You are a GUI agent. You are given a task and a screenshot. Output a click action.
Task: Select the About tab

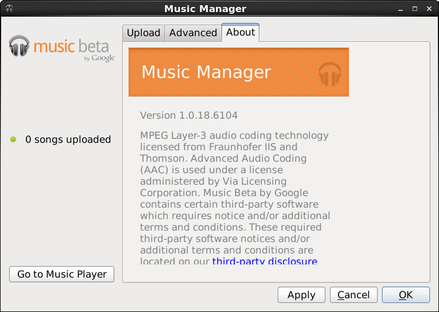coord(240,32)
